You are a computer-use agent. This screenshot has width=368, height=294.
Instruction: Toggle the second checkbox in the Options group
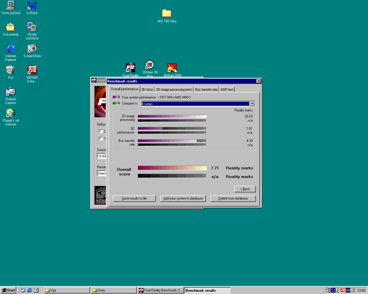click(x=101, y=139)
